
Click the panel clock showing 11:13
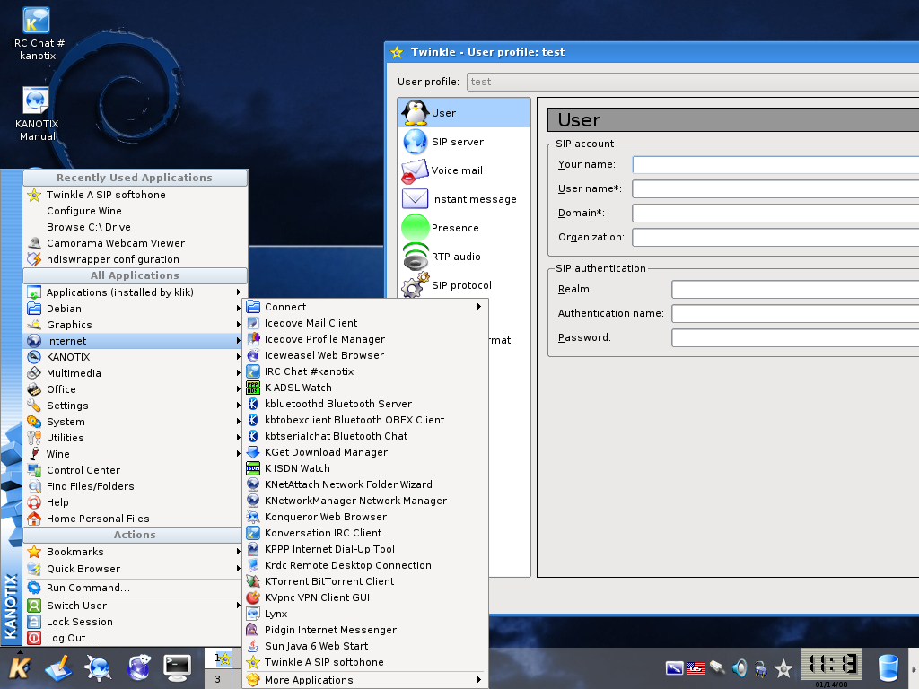click(x=832, y=665)
